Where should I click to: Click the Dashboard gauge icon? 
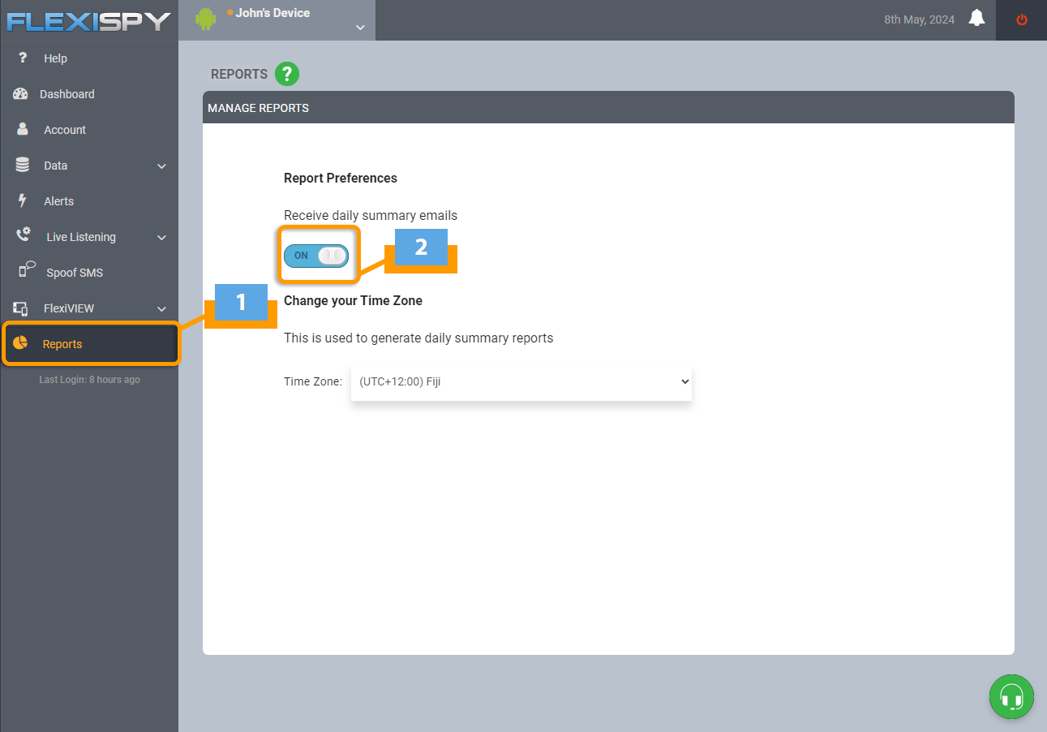pyautogui.click(x=21, y=94)
